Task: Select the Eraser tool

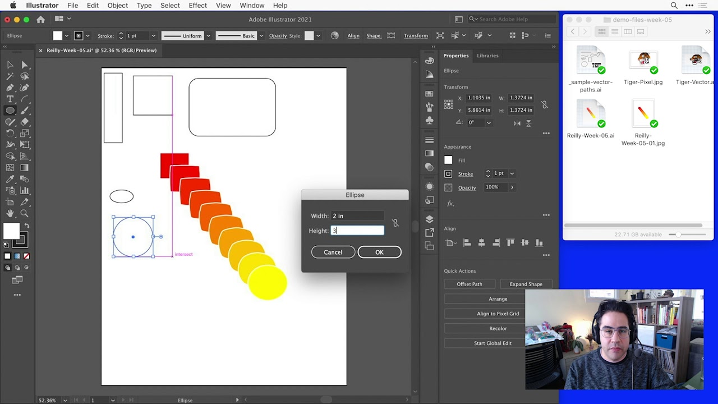Action: click(x=25, y=122)
